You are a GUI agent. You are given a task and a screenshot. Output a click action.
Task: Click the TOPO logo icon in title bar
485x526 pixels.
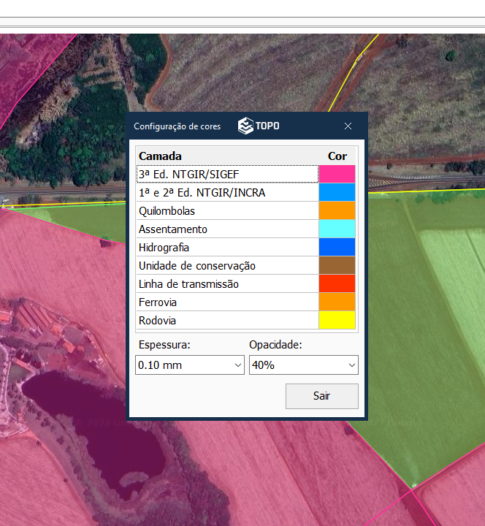point(246,126)
